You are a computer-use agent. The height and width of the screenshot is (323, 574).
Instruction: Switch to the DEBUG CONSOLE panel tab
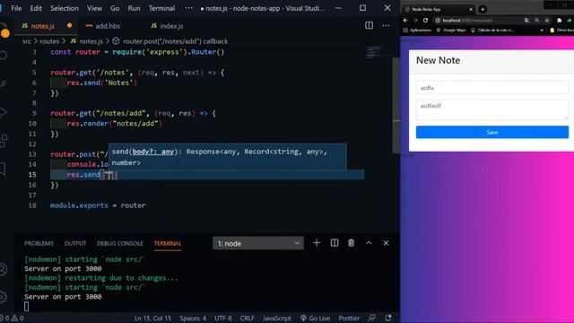(x=119, y=243)
